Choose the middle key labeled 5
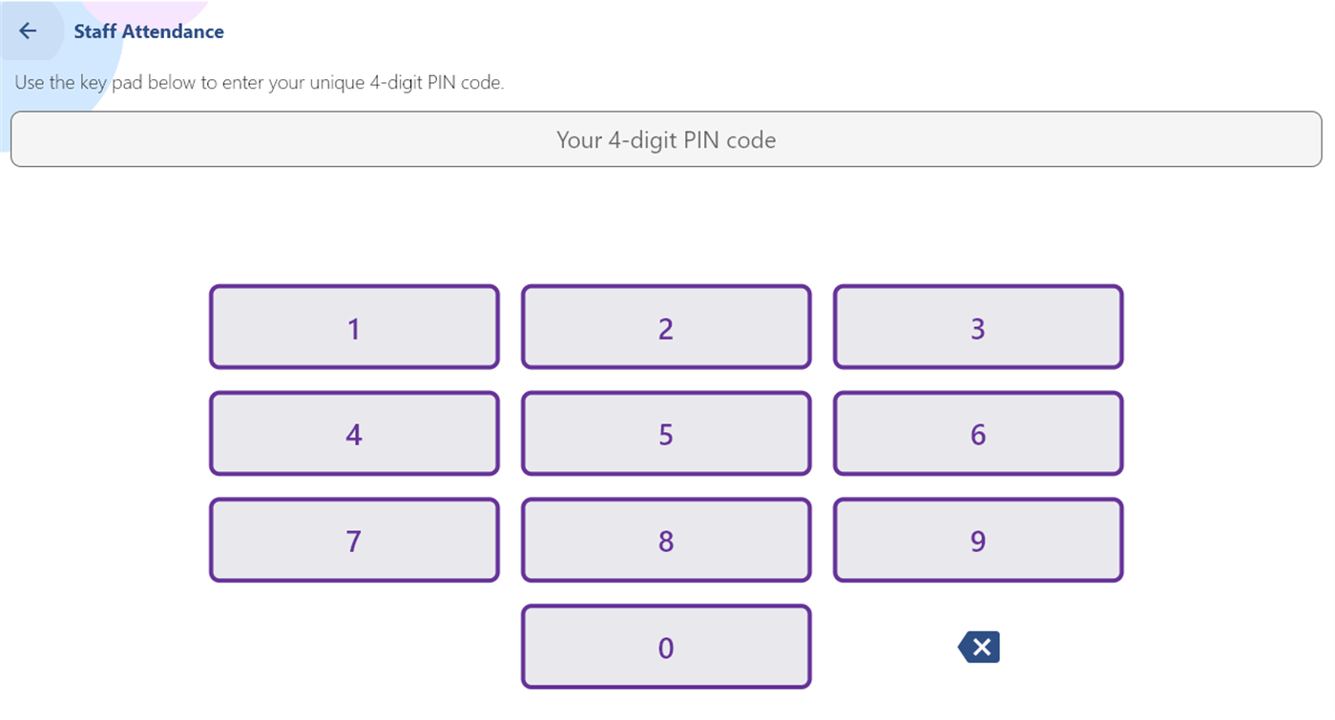The image size is (1335, 720). pyautogui.click(x=666, y=434)
